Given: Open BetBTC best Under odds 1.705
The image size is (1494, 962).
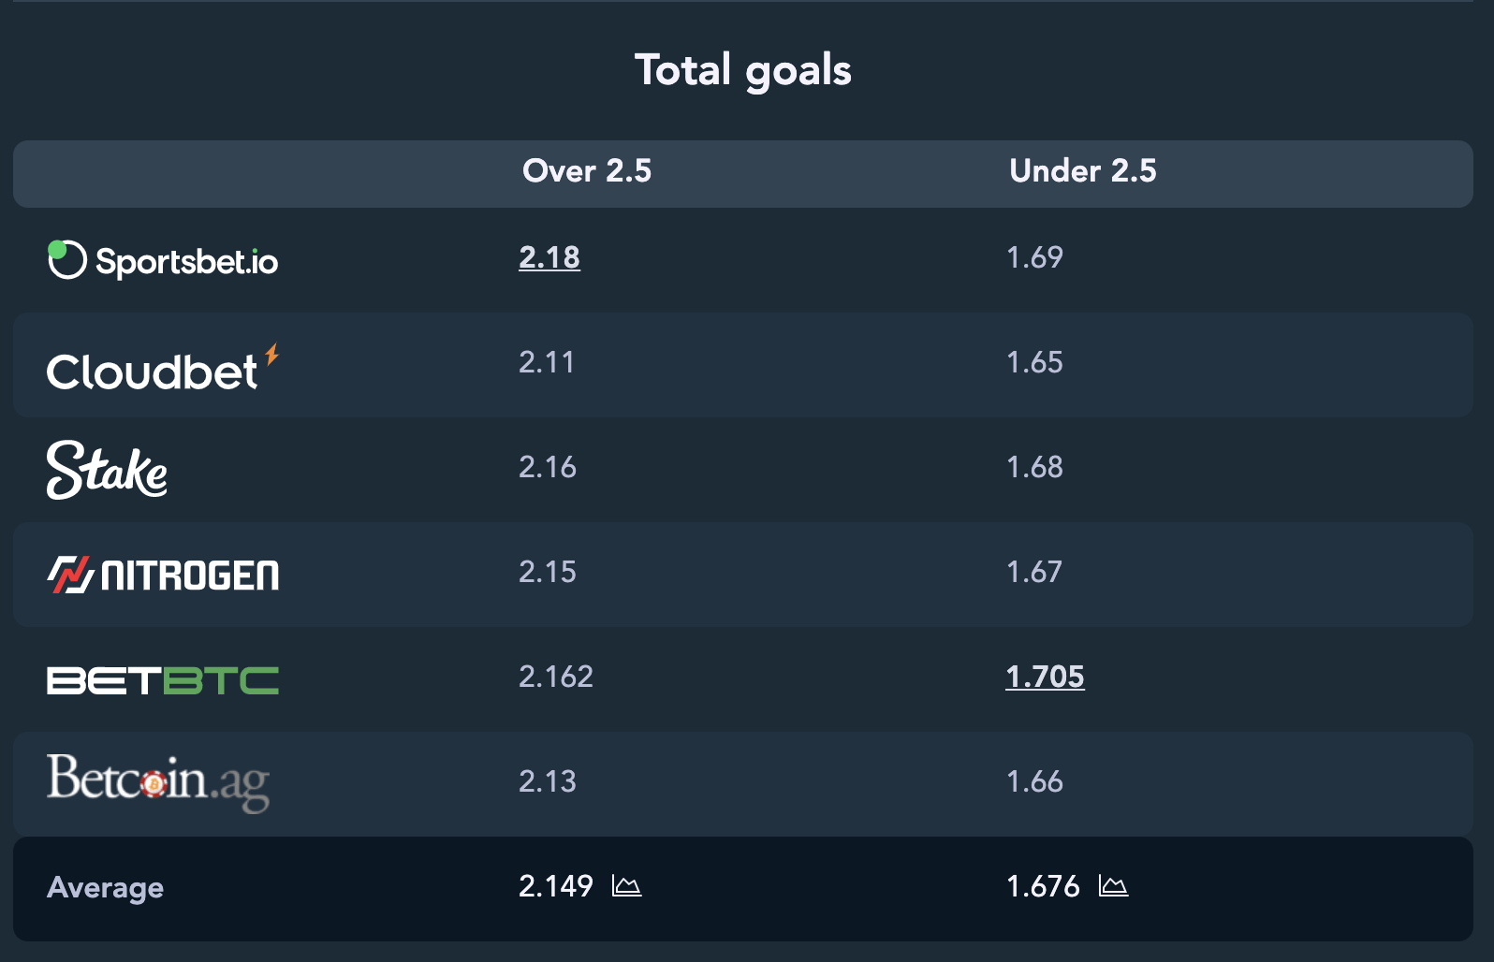Looking at the screenshot, I should (x=1045, y=677).
